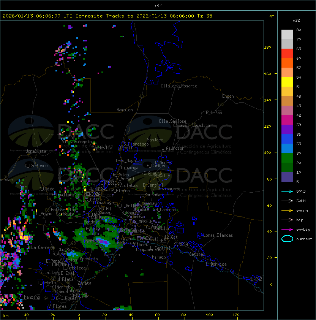
Task: Click the 'Divisadero' map label
Action: [x=169, y=189]
